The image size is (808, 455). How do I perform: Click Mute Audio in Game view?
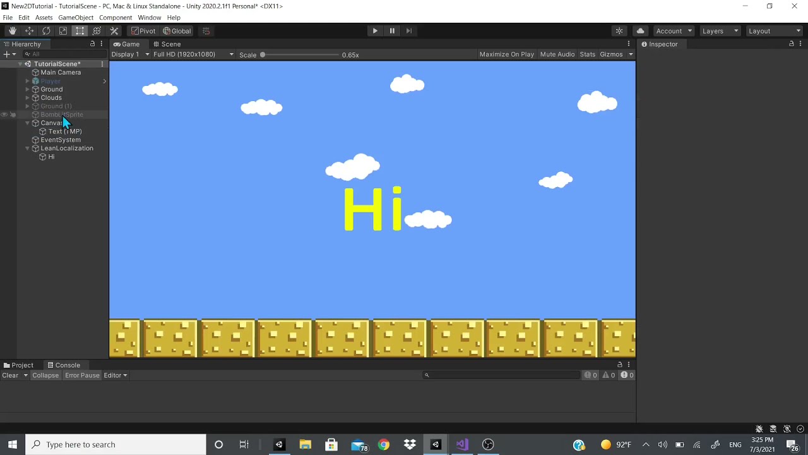pos(557,54)
